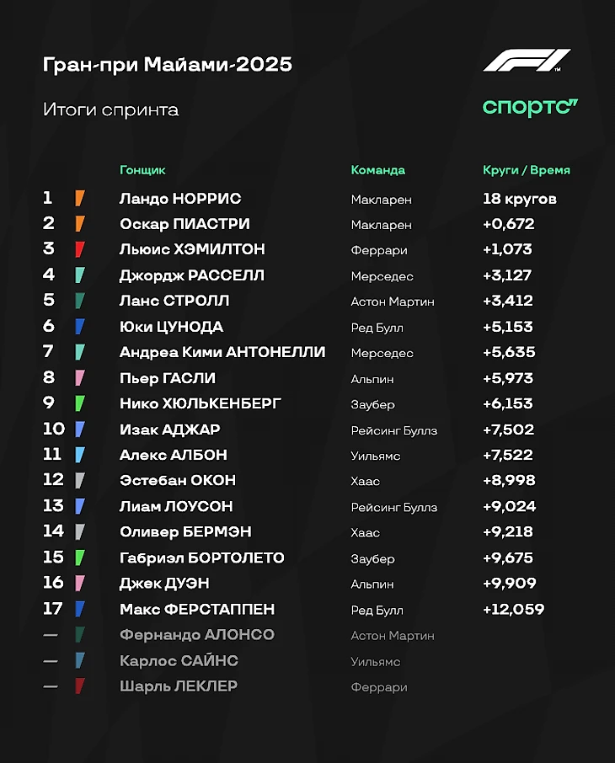Viewport: 615px width, 763px height.
Task: Click the dark green flag beside Алонсо
Action: 79,635
